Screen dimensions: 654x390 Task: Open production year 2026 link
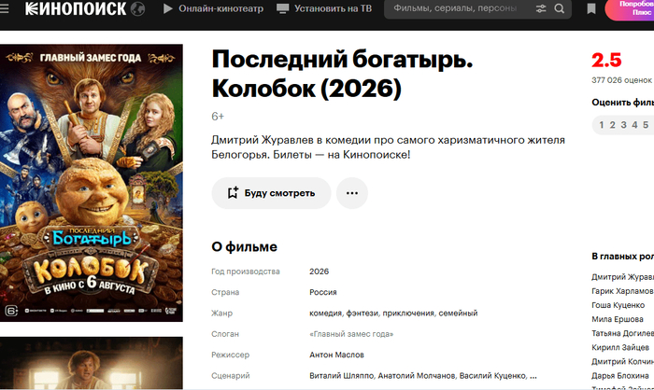point(320,272)
